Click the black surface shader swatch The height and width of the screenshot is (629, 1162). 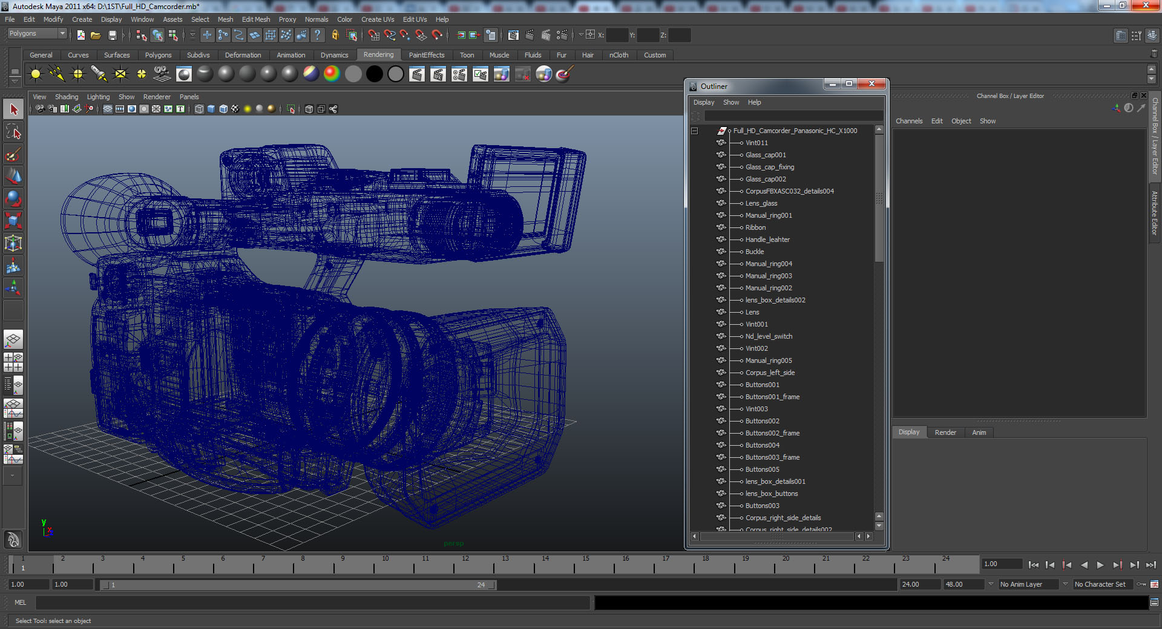click(x=374, y=74)
